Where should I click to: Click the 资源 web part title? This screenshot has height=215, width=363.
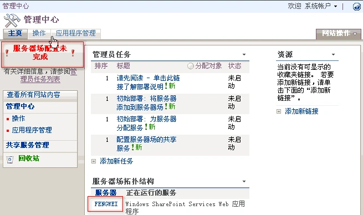pyautogui.click(x=285, y=55)
